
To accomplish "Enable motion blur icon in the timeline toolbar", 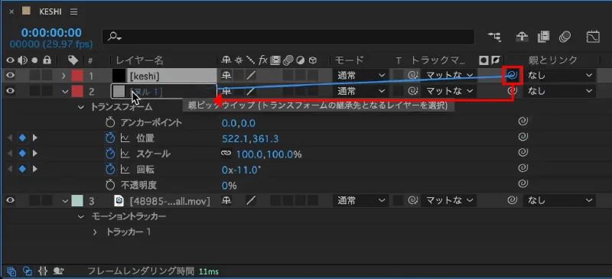I will [x=565, y=37].
